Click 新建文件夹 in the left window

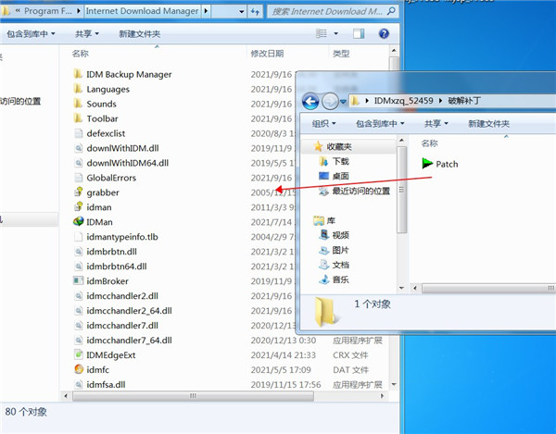[139, 33]
